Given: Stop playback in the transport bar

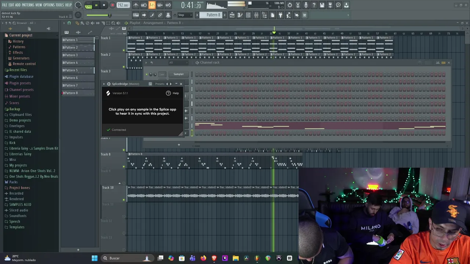Looking at the screenshot, I should 104,5.
